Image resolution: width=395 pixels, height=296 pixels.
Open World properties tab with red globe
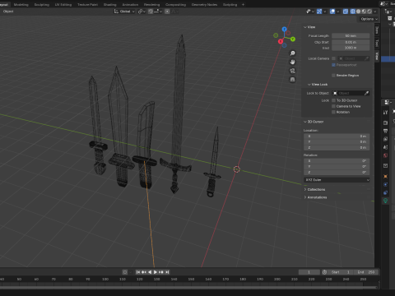tap(385, 155)
